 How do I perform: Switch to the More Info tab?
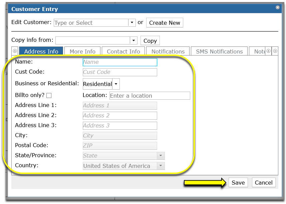point(82,52)
